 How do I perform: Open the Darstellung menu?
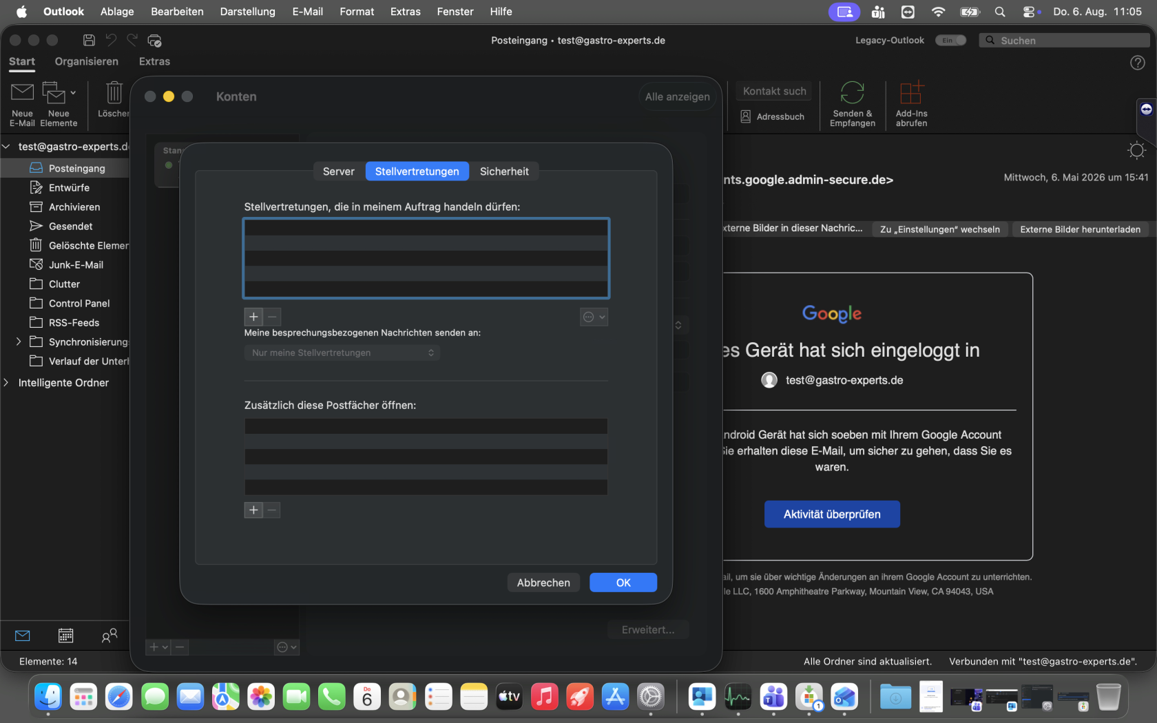point(248,12)
